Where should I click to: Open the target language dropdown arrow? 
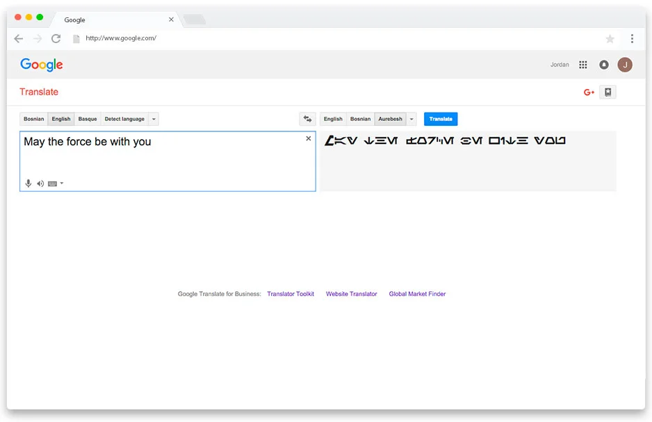point(411,118)
